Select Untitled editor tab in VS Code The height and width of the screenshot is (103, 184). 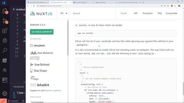[x=19, y=9]
